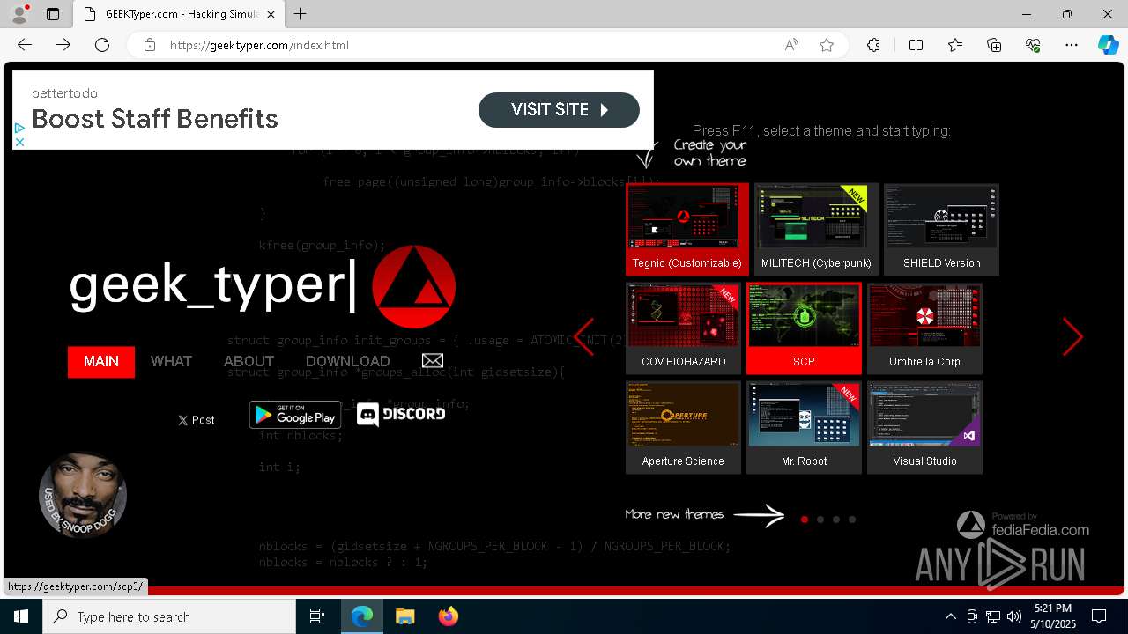Viewport: 1128px width, 634px height.
Task: Open browser essentials icon
Action: (x=1033, y=45)
